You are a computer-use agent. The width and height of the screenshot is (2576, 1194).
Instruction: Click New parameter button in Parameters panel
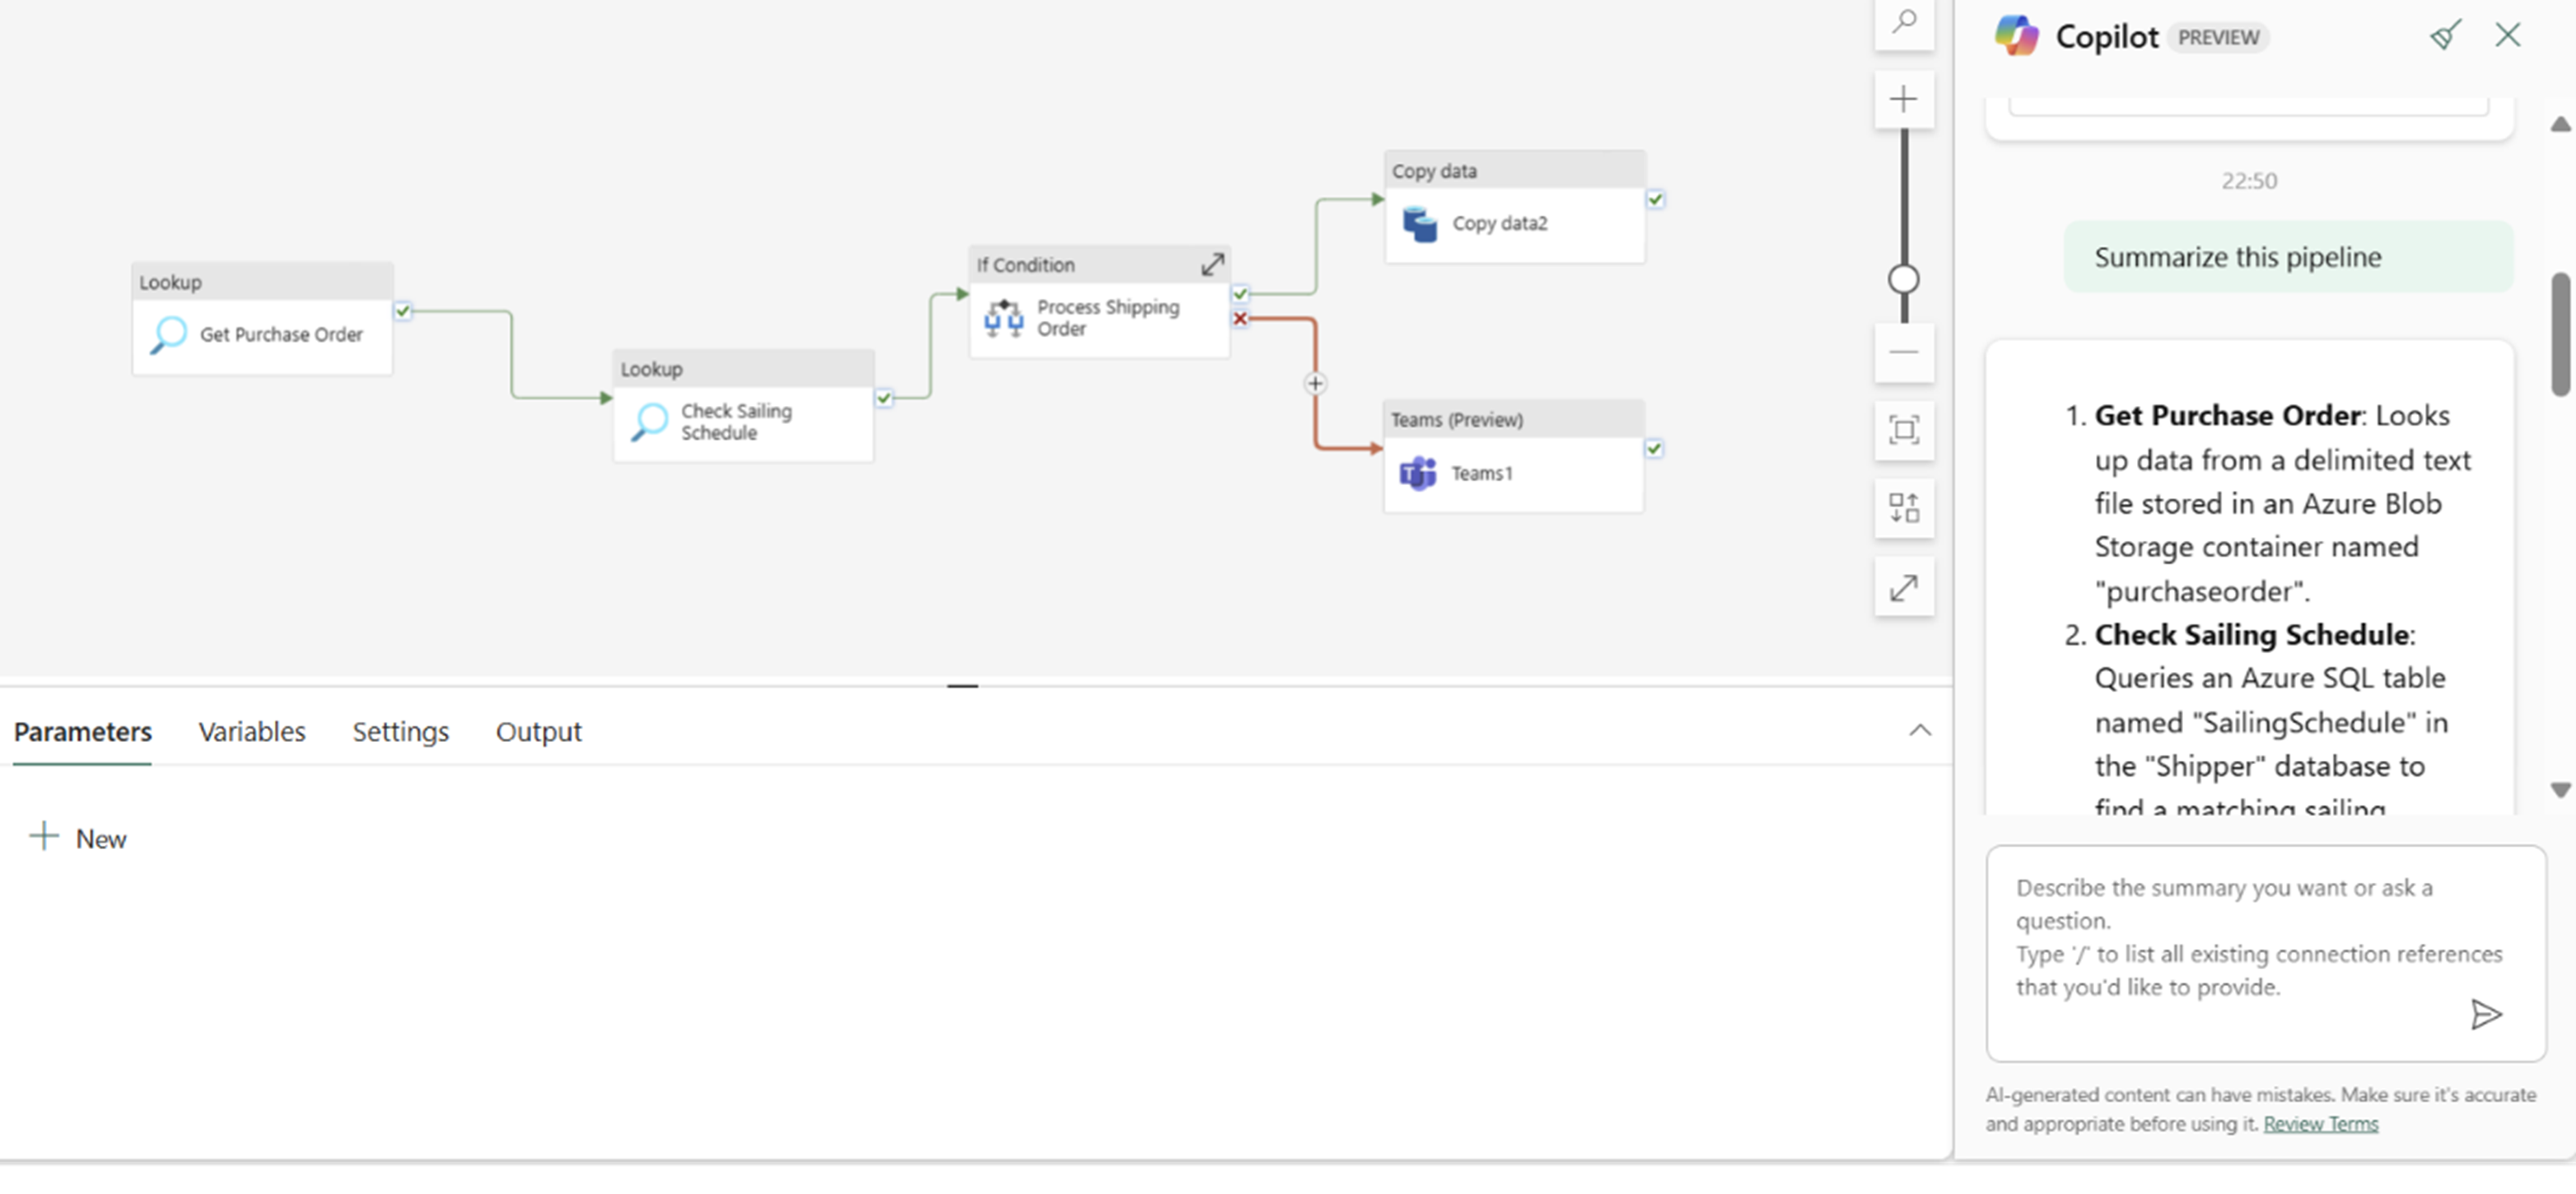(77, 836)
